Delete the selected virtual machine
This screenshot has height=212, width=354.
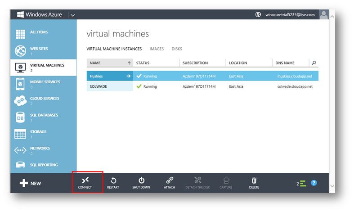(254, 183)
